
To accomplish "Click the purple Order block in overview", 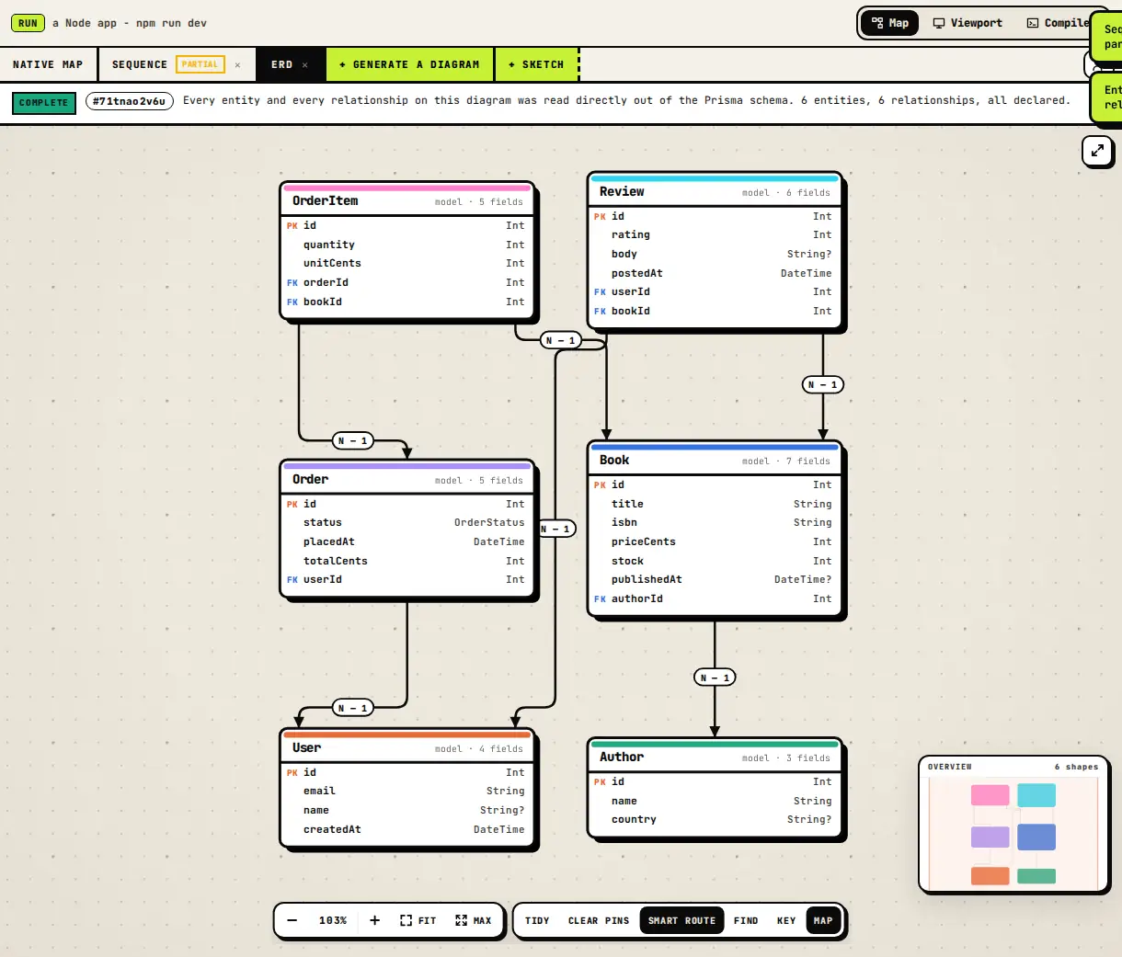I will pos(990,837).
